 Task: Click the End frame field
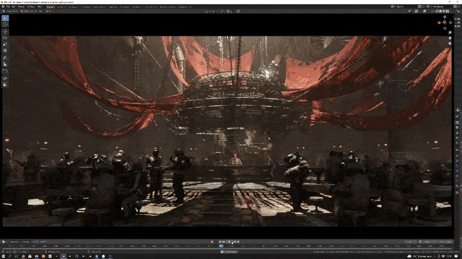[444, 242]
